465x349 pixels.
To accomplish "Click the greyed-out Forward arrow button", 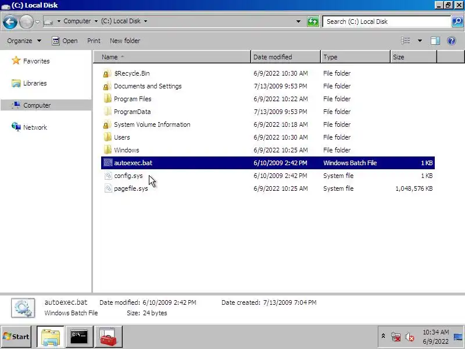I will (26, 22).
